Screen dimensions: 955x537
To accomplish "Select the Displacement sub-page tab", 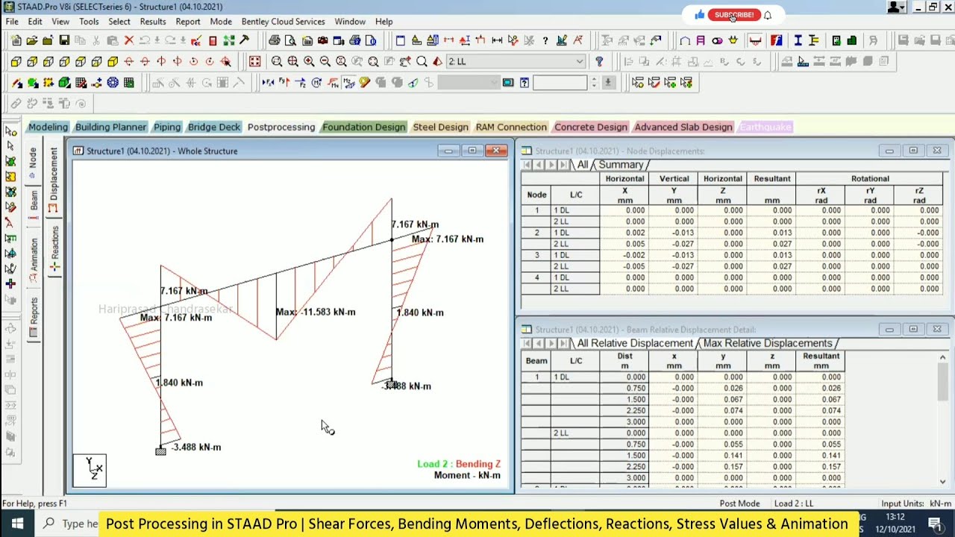I will [x=54, y=179].
